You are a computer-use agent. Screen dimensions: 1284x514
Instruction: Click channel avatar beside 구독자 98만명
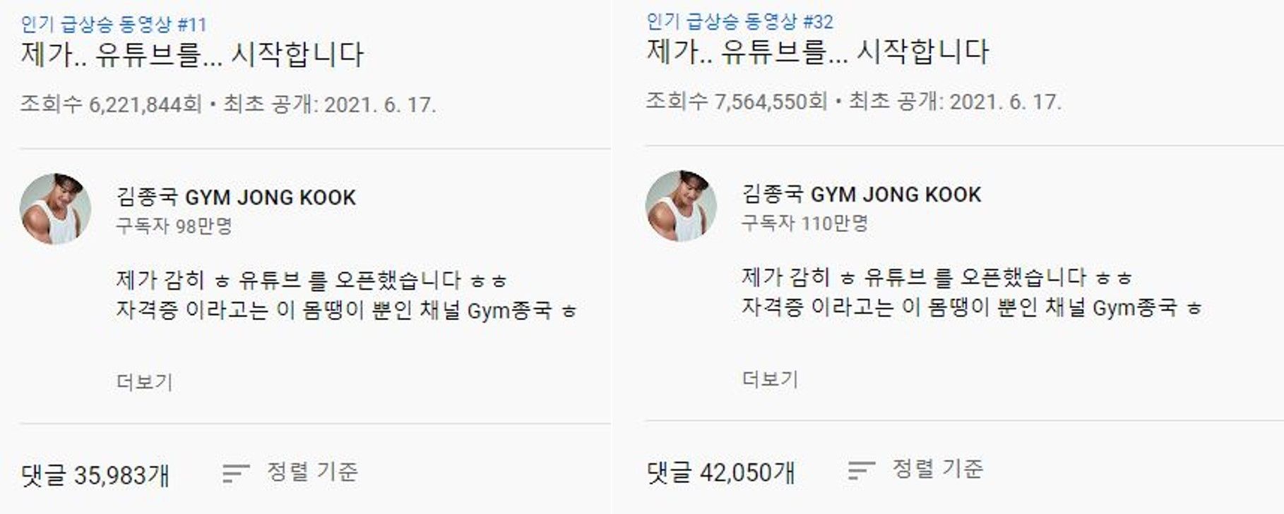(55, 209)
